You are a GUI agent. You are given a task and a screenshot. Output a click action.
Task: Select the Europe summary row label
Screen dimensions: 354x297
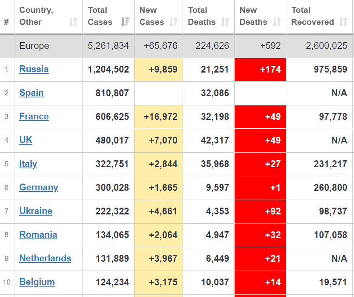click(34, 46)
